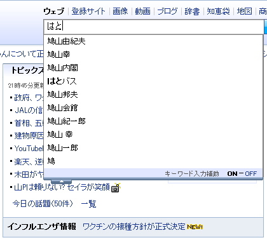Open the 政府、ワ news headline
This screenshot has width=267, height=240.
coord(29,98)
